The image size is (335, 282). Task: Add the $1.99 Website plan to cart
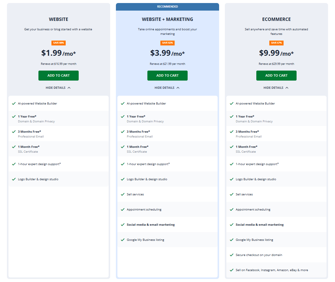click(58, 75)
